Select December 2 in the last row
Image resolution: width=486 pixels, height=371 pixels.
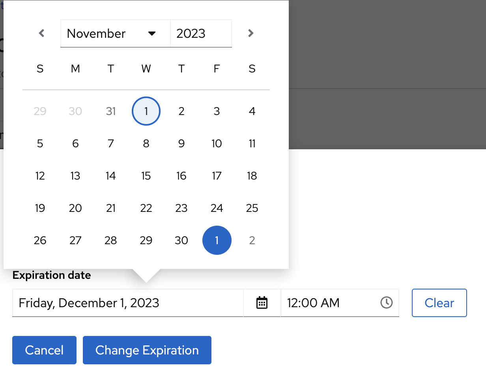[252, 240]
